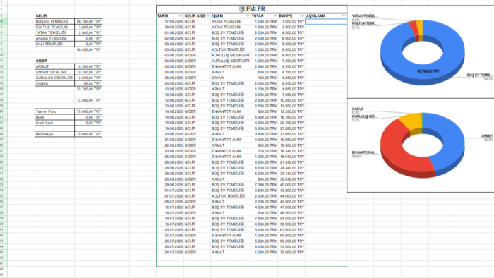Screen dimensions: 494x278
Task: Click the ENVANTER AL... chart label
Action: coord(365,152)
